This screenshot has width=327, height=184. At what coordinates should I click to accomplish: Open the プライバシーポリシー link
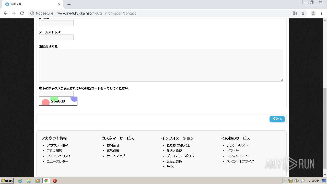(x=182, y=156)
